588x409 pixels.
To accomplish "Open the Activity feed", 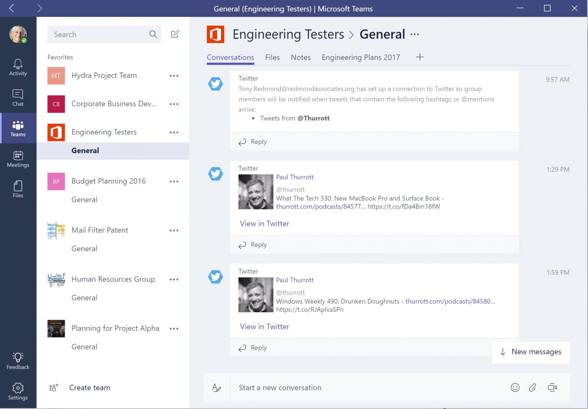I will click(18, 67).
